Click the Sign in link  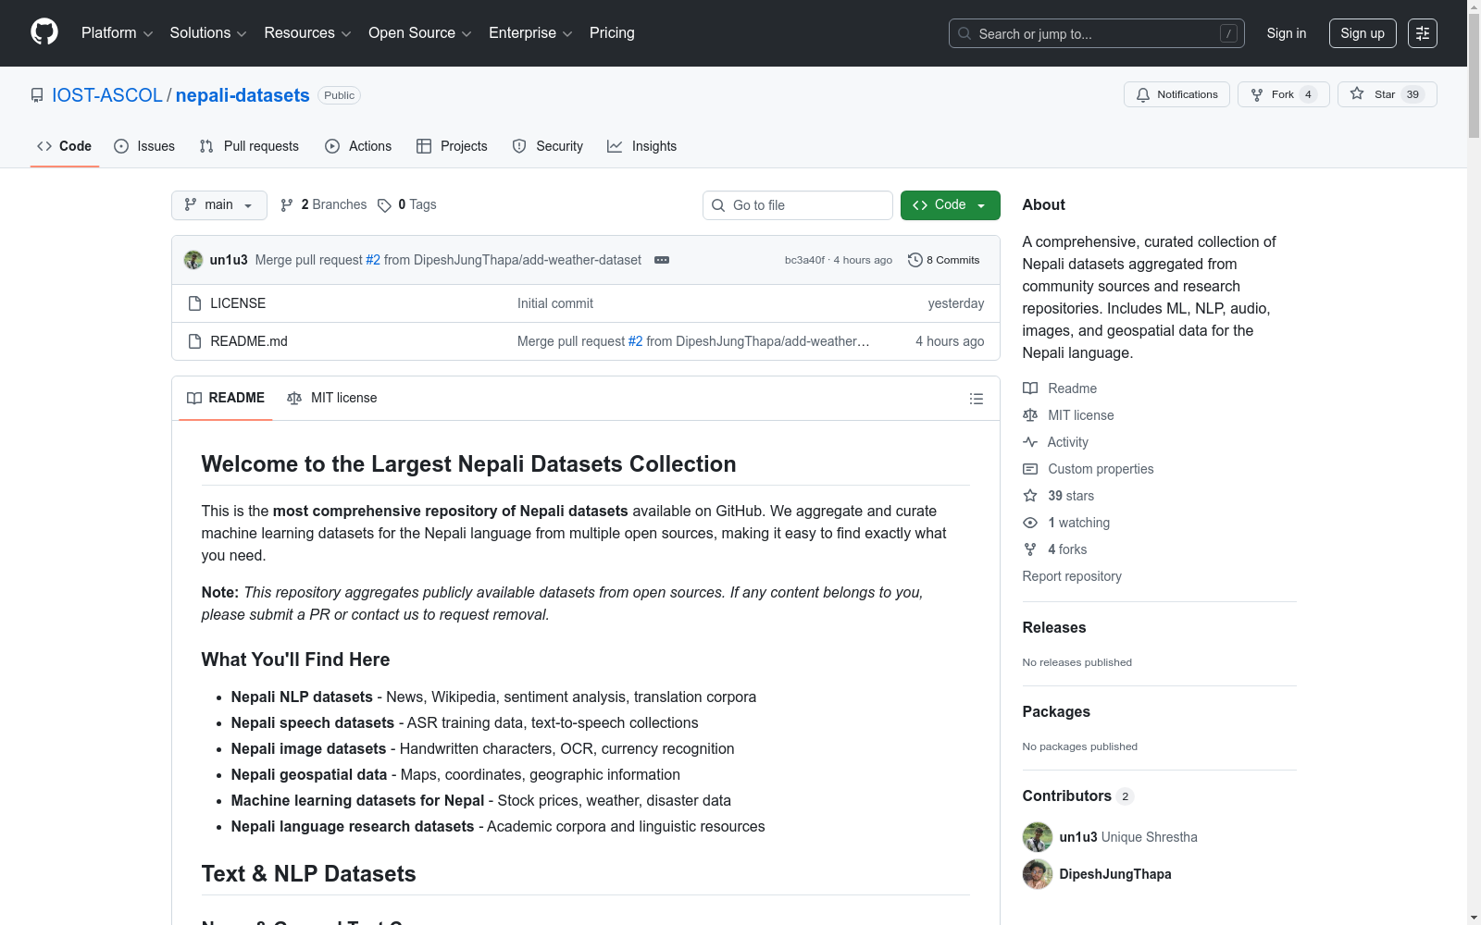tap(1287, 33)
